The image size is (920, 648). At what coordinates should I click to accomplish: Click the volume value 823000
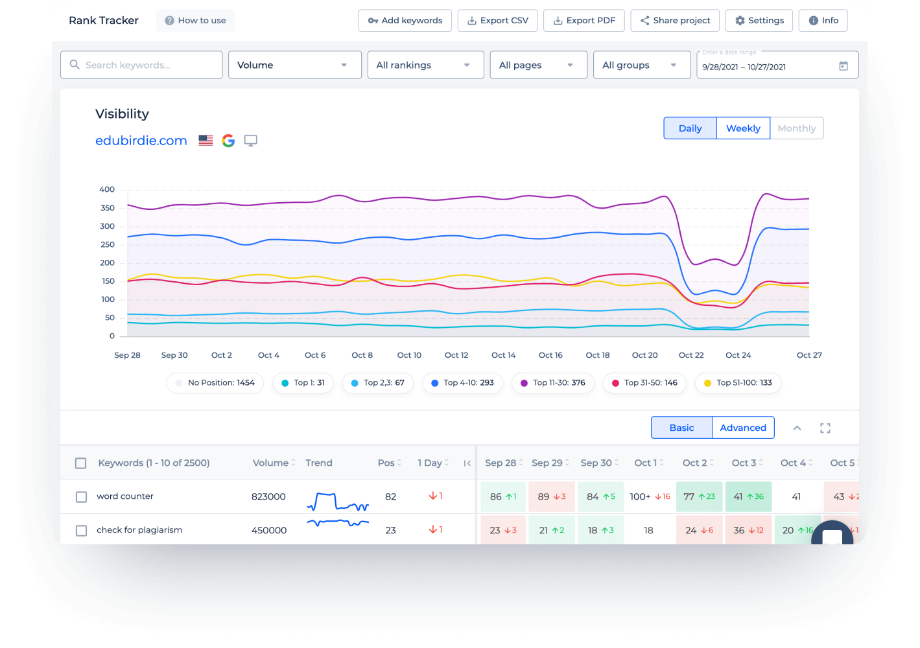268,497
